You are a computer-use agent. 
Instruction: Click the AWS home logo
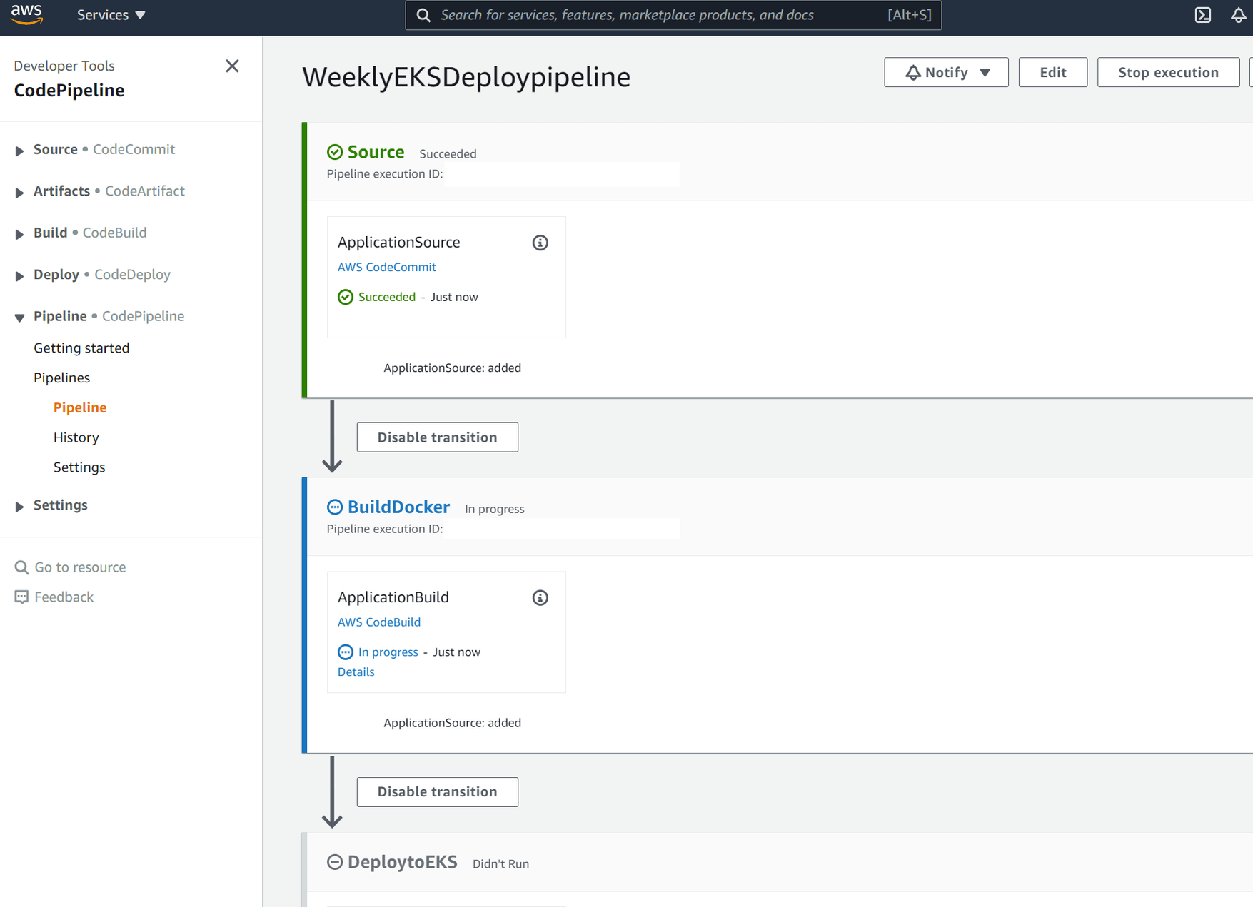point(26,14)
